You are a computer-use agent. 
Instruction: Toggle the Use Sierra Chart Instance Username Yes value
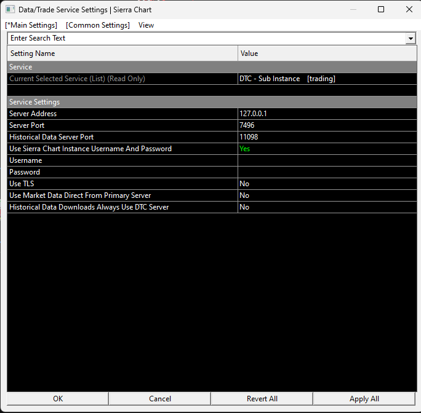pos(327,149)
